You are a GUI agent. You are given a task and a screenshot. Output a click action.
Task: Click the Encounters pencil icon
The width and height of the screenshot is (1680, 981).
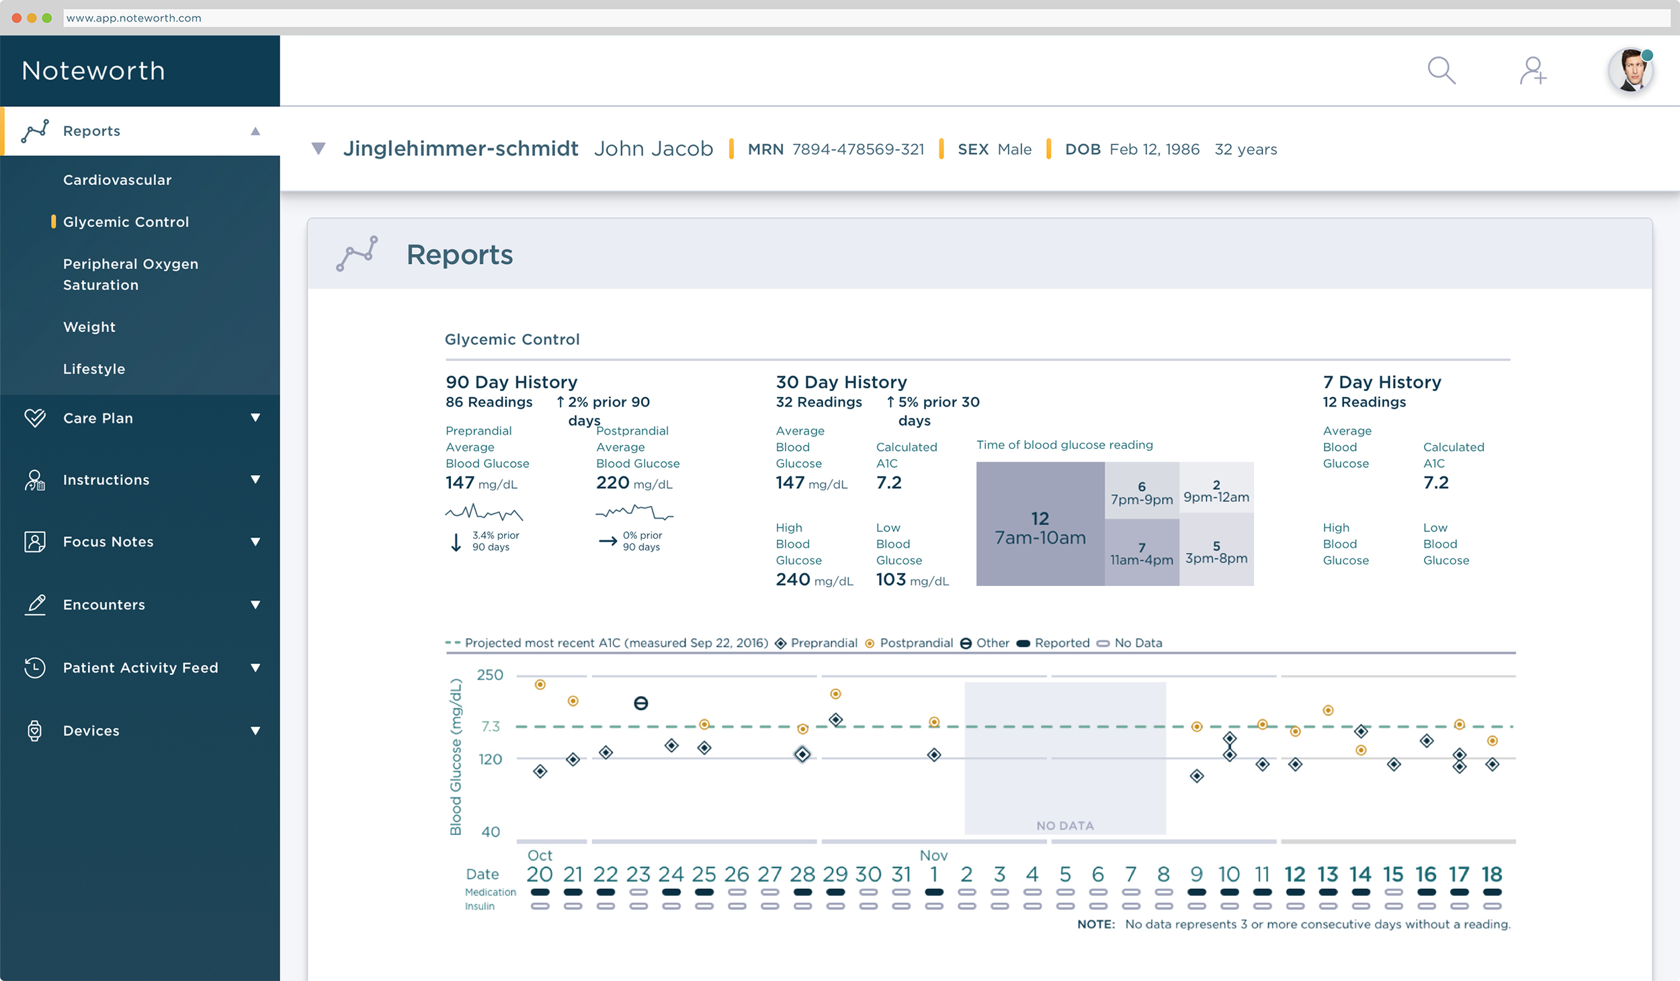[x=35, y=605]
